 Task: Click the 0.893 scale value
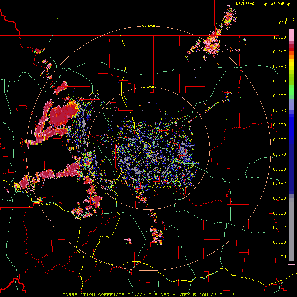tap(280, 66)
